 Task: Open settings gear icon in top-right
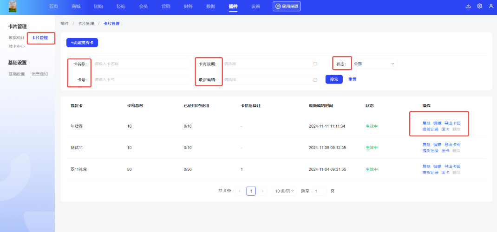click(479, 6)
